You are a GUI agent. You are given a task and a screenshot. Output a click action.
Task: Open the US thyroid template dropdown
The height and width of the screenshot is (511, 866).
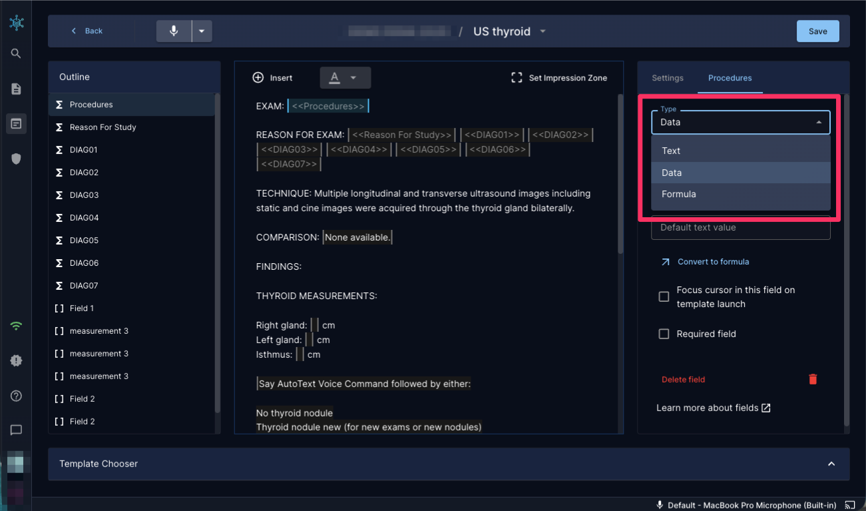tap(542, 31)
